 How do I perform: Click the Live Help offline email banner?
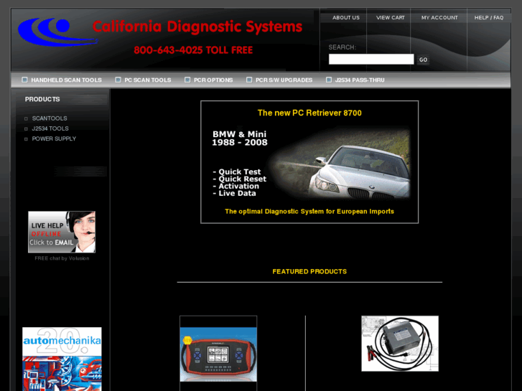click(62, 232)
